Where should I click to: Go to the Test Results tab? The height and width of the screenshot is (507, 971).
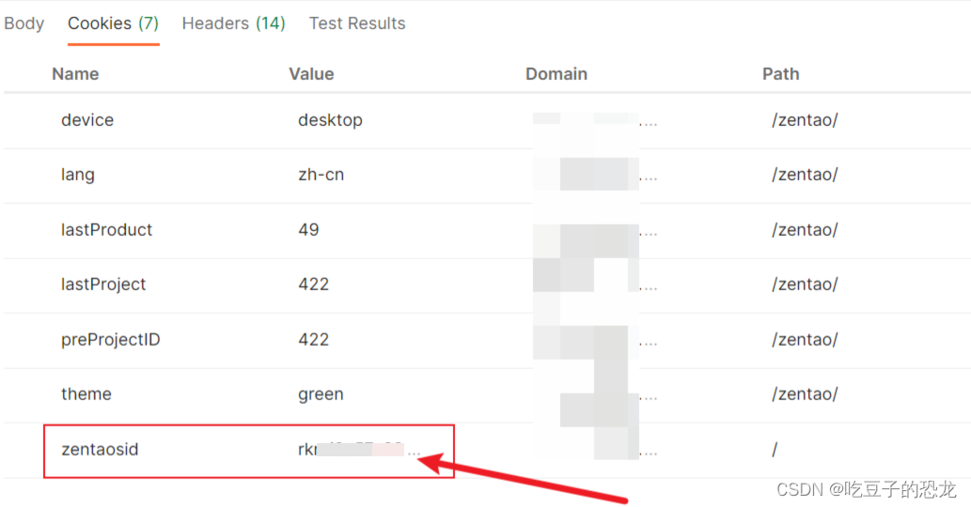357,23
